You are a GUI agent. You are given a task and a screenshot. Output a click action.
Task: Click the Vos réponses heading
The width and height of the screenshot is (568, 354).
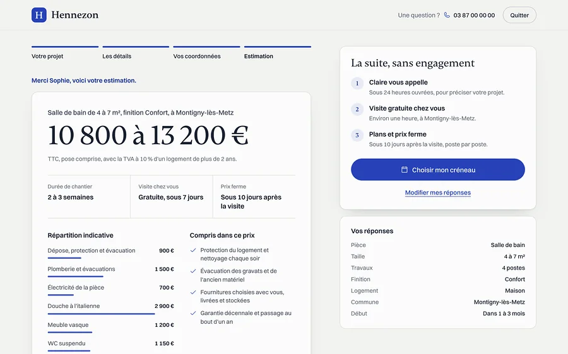tap(372, 231)
